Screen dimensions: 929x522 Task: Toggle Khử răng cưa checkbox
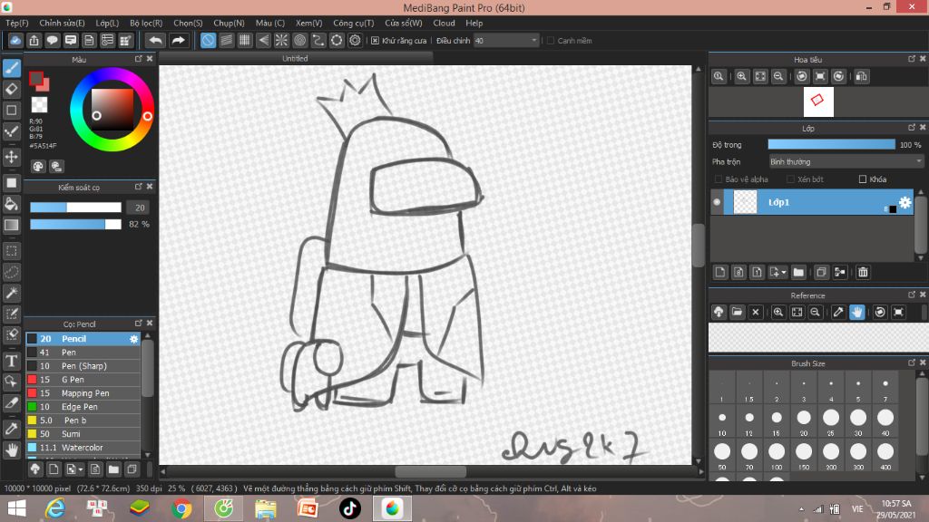pyautogui.click(x=375, y=41)
